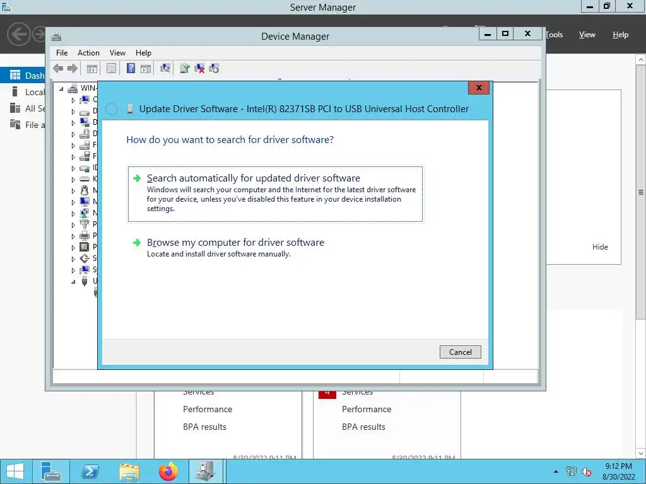Close the Update Driver Software dialog
646x484 pixels.
click(479, 87)
